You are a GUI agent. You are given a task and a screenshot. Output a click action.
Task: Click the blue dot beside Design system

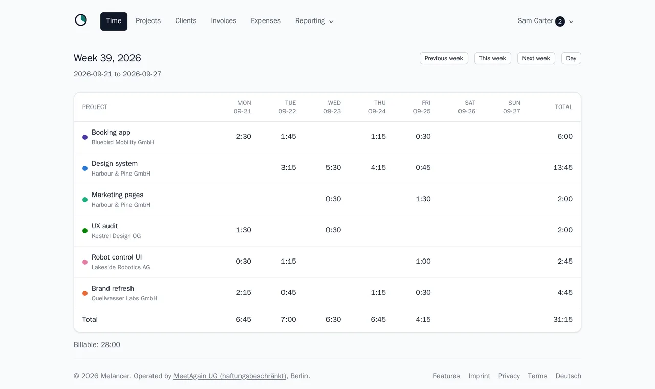click(x=85, y=168)
